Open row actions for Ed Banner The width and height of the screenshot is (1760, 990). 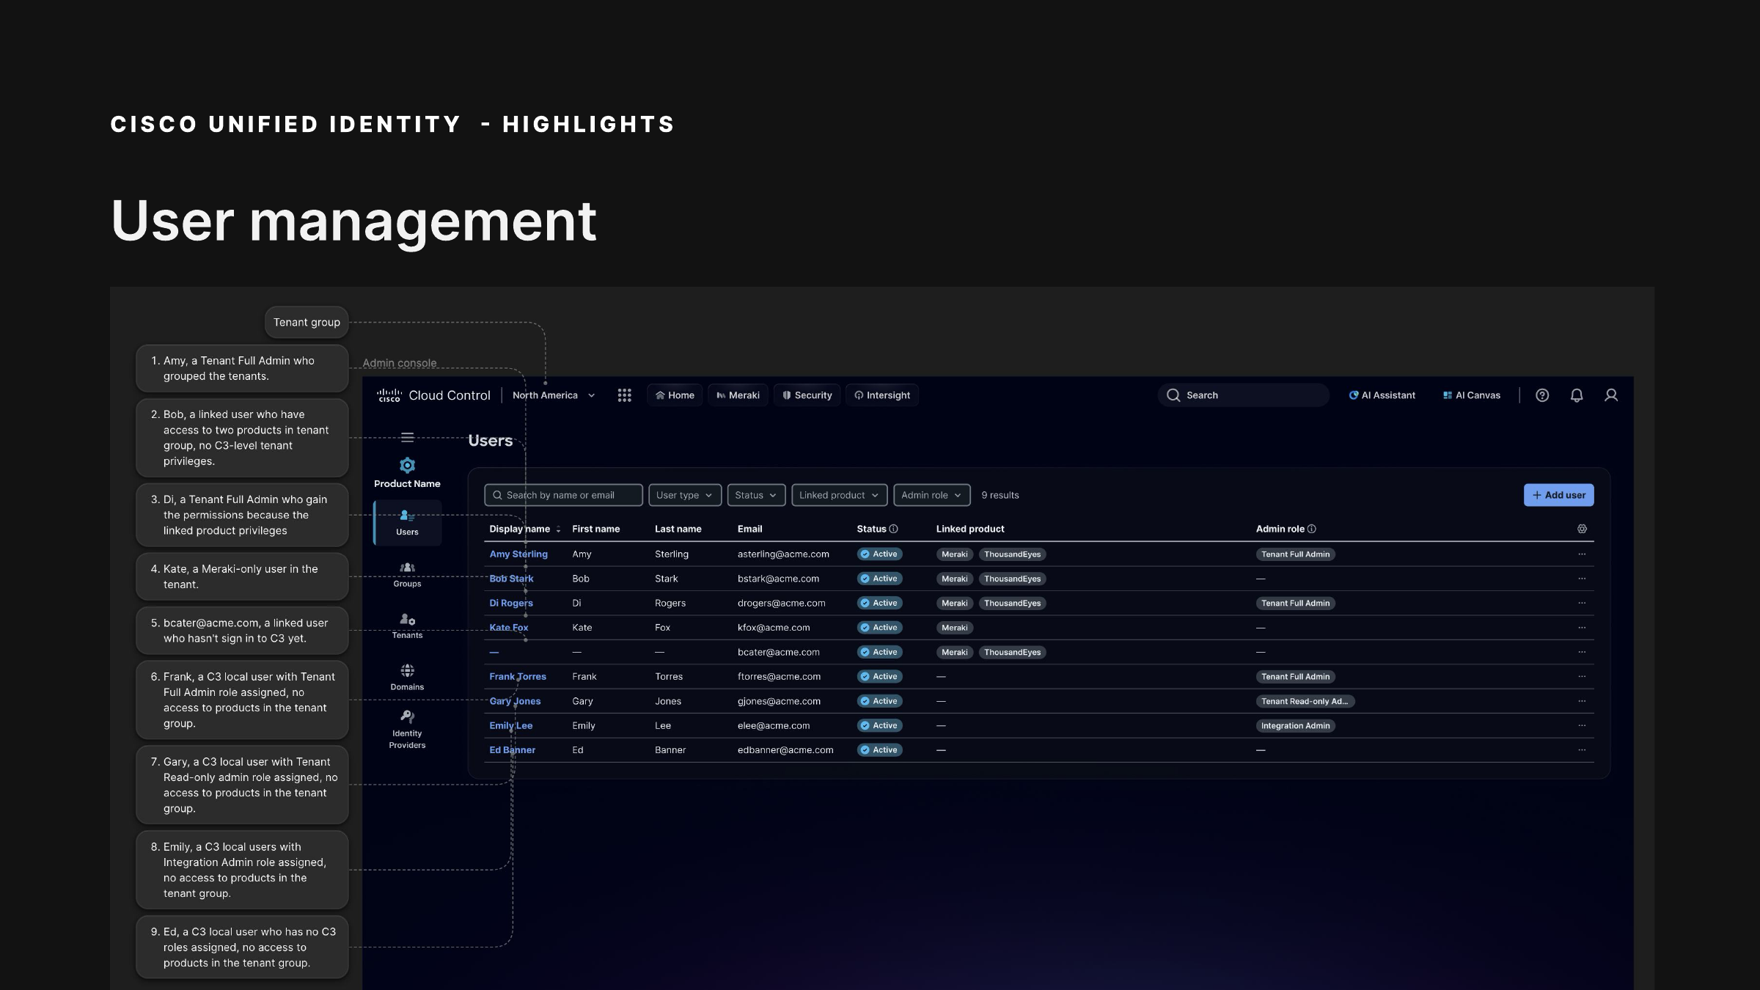tap(1582, 749)
